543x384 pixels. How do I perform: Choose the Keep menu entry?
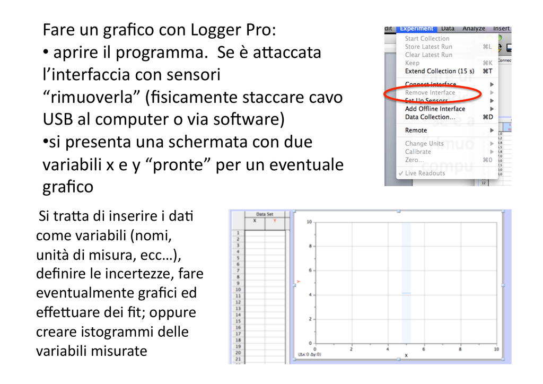412,63
